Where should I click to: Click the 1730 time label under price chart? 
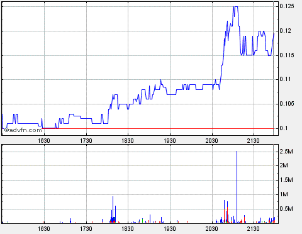pos(86,141)
